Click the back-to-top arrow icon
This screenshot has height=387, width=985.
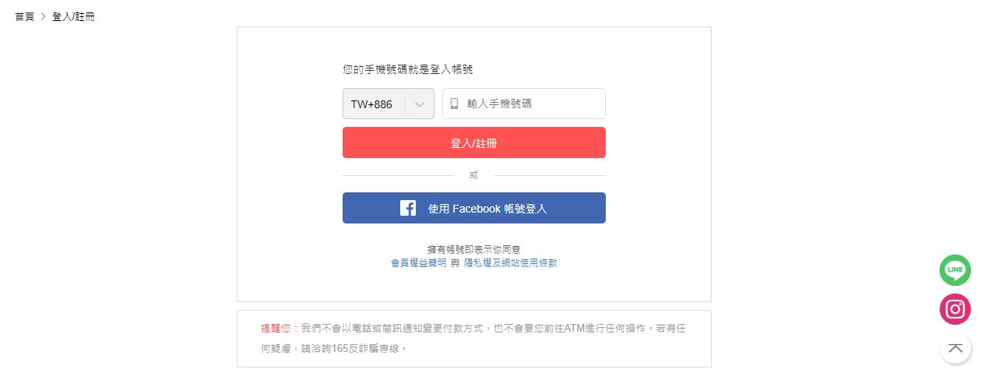955,347
